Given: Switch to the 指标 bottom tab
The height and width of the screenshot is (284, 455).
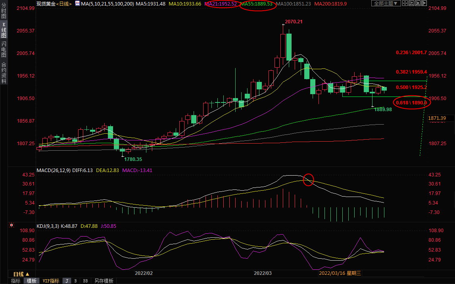Looking at the screenshot, I should click(x=16, y=281).
